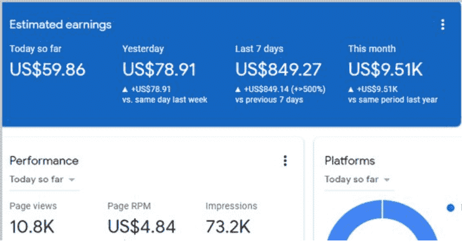Image resolution: width=462 pixels, height=244 pixels.
Task: Click the up-triangle icon under Yesterday earnings
Action: tap(125, 89)
